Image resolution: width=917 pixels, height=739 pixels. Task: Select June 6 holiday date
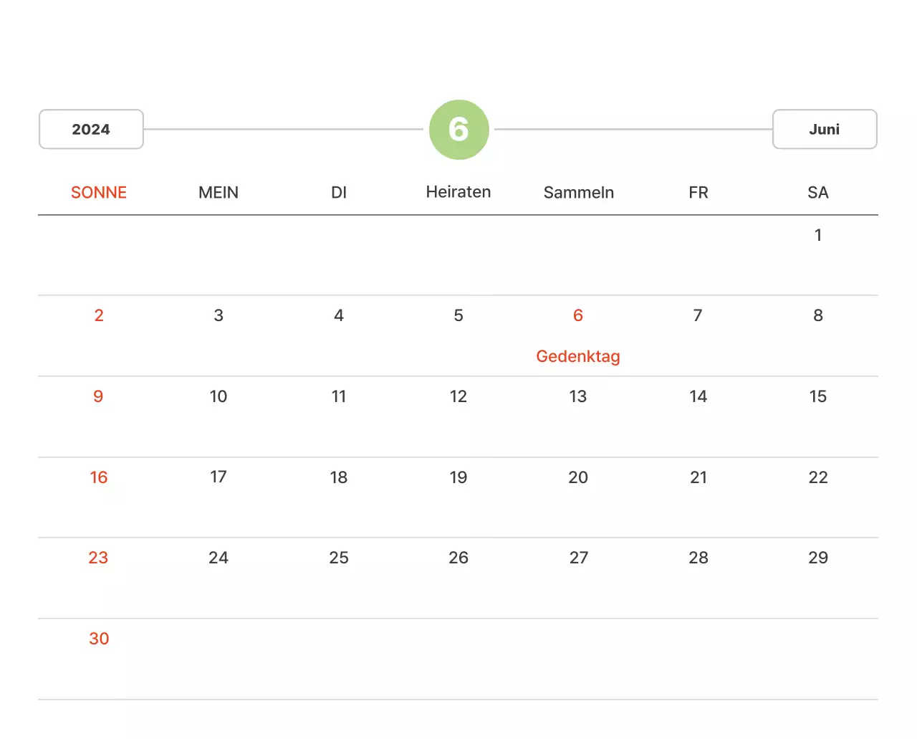tap(578, 315)
